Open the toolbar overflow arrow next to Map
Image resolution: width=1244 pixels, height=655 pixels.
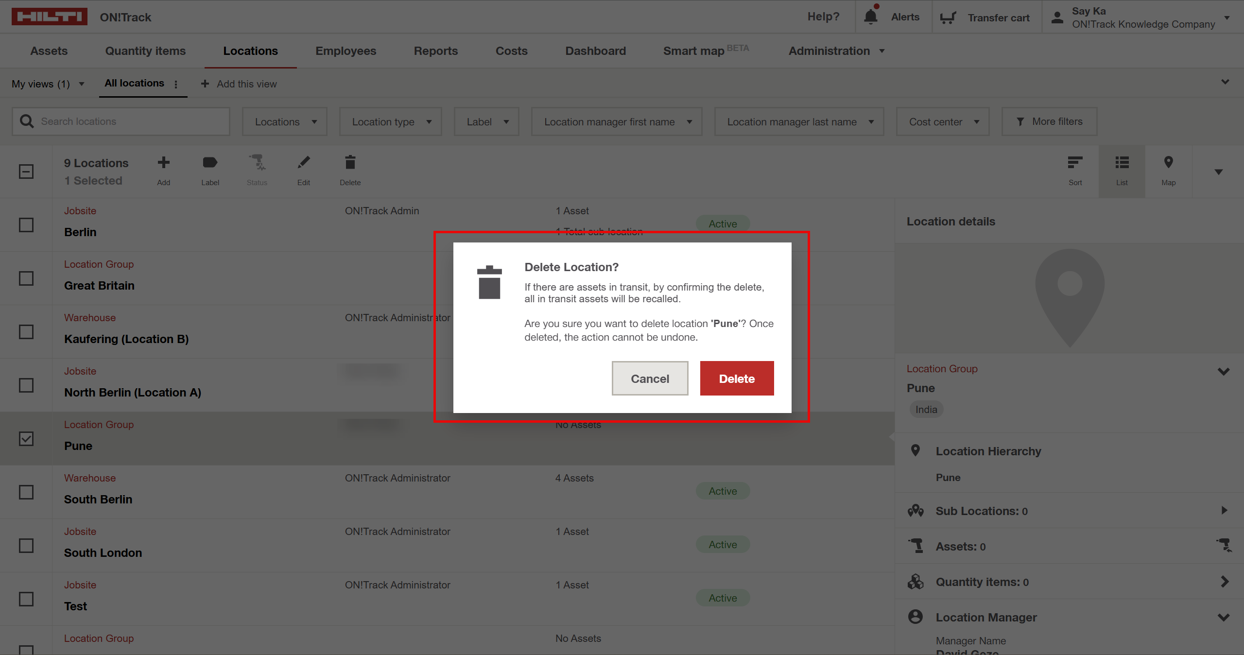pos(1218,172)
